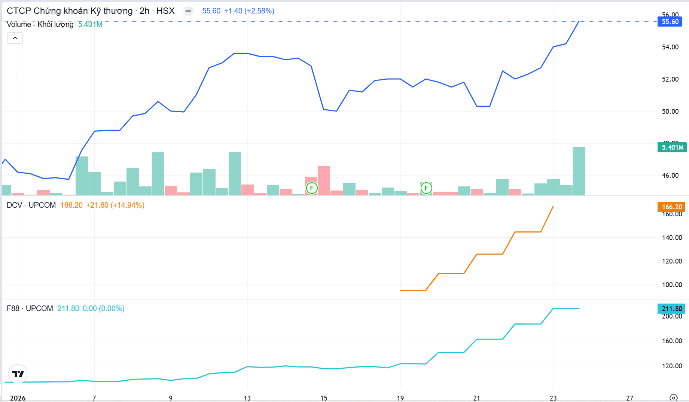The height and width of the screenshot is (402, 689).
Task: Click the 50.00 price axis label
Action: (670, 112)
